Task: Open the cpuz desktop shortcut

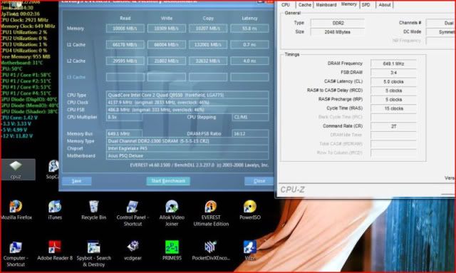Action: click(x=16, y=170)
